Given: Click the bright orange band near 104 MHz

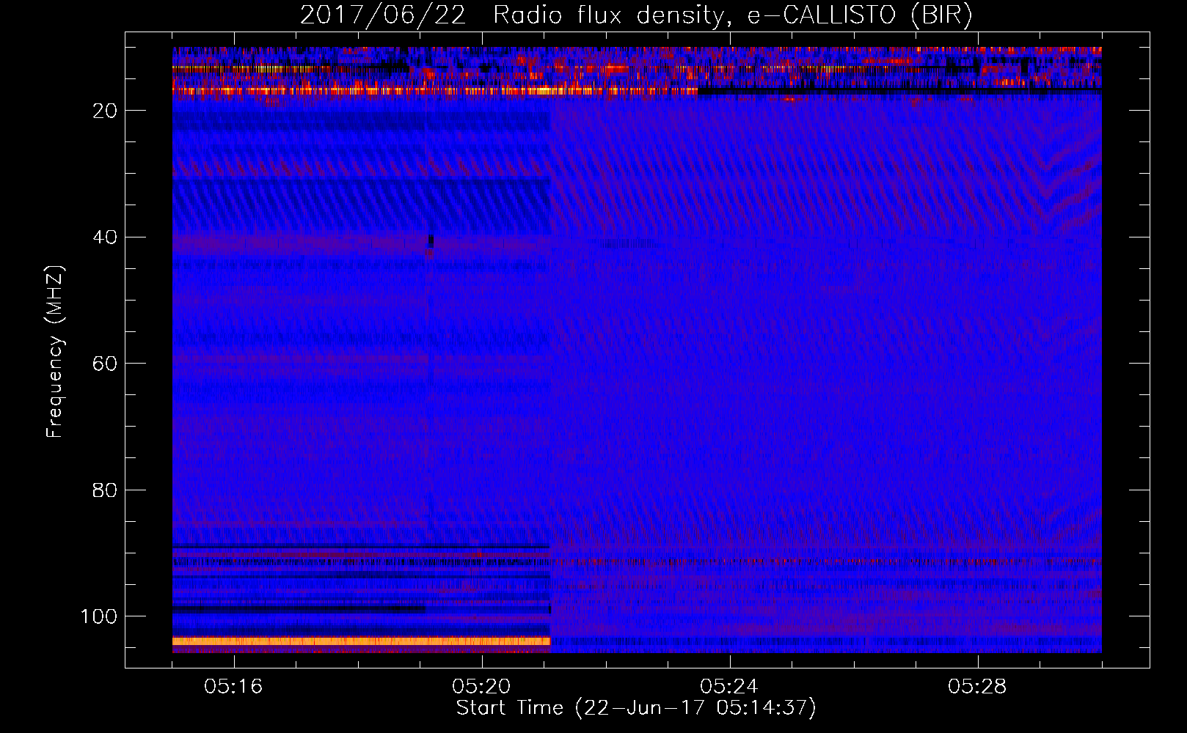Looking at the screenshot, I should click(361, 641).
